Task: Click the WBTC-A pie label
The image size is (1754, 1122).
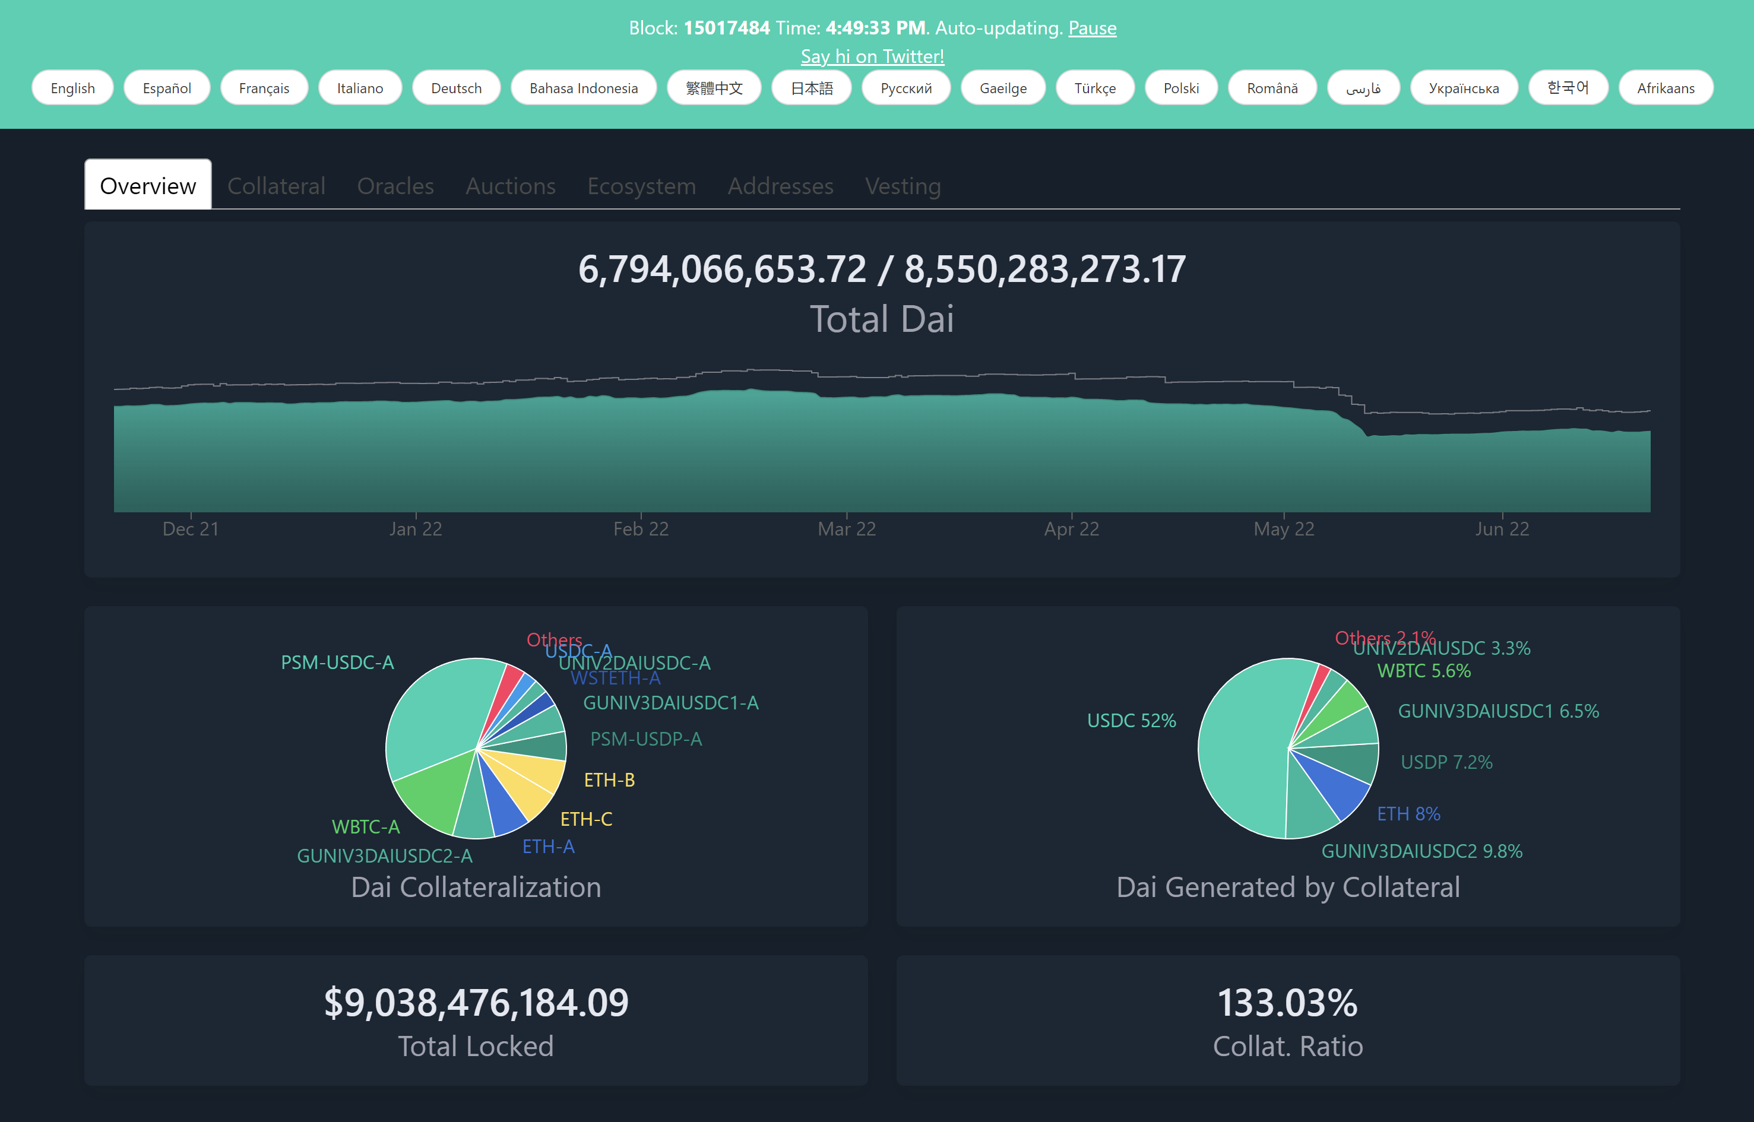Action: click(366, 827)
